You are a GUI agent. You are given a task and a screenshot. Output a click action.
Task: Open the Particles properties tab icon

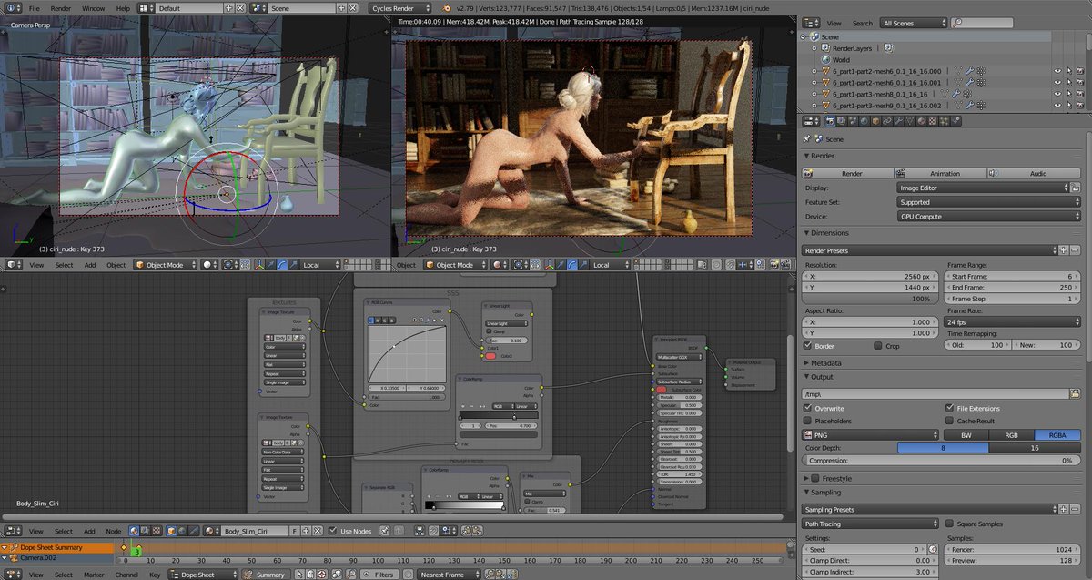[944, 121]
